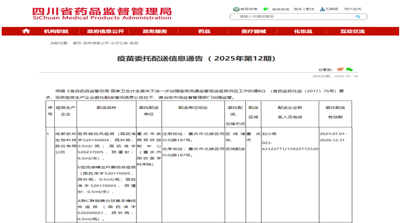Open the 省局微信 WeChat icon in the header

point(267,9)
